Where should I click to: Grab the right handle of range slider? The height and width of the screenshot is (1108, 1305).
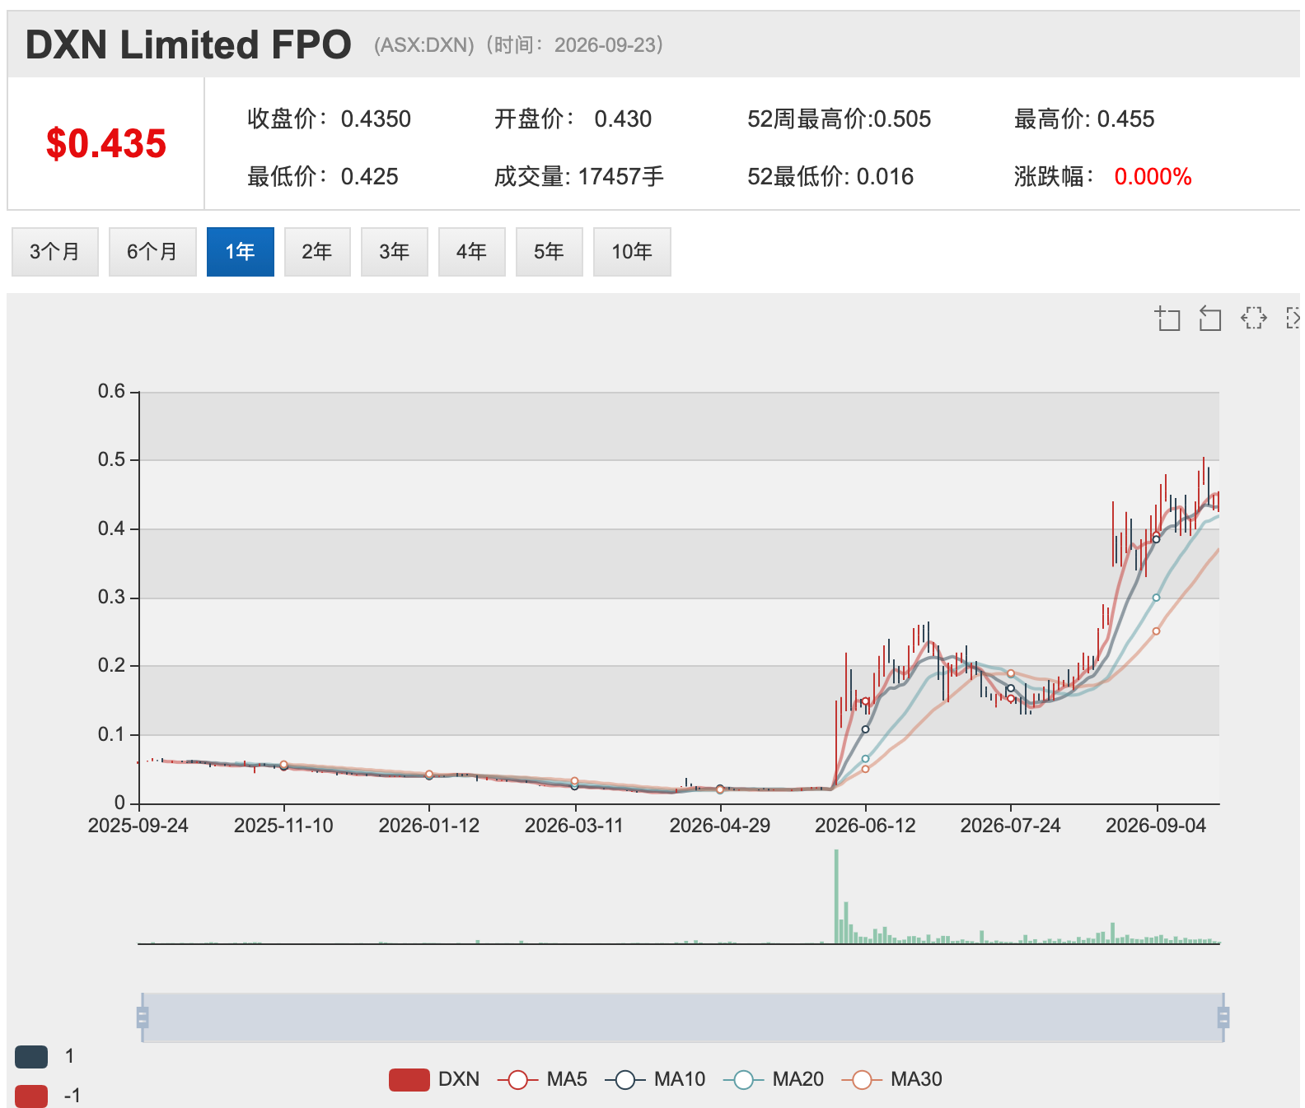coord(1223,1018)
